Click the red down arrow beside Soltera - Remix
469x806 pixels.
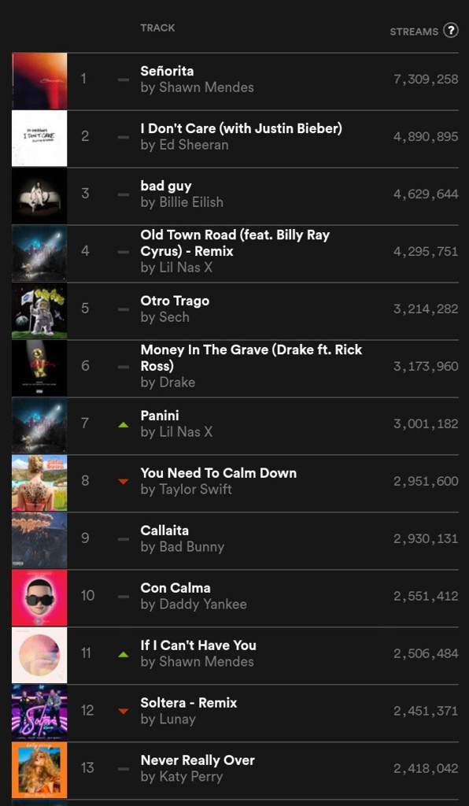click(124, 711)
